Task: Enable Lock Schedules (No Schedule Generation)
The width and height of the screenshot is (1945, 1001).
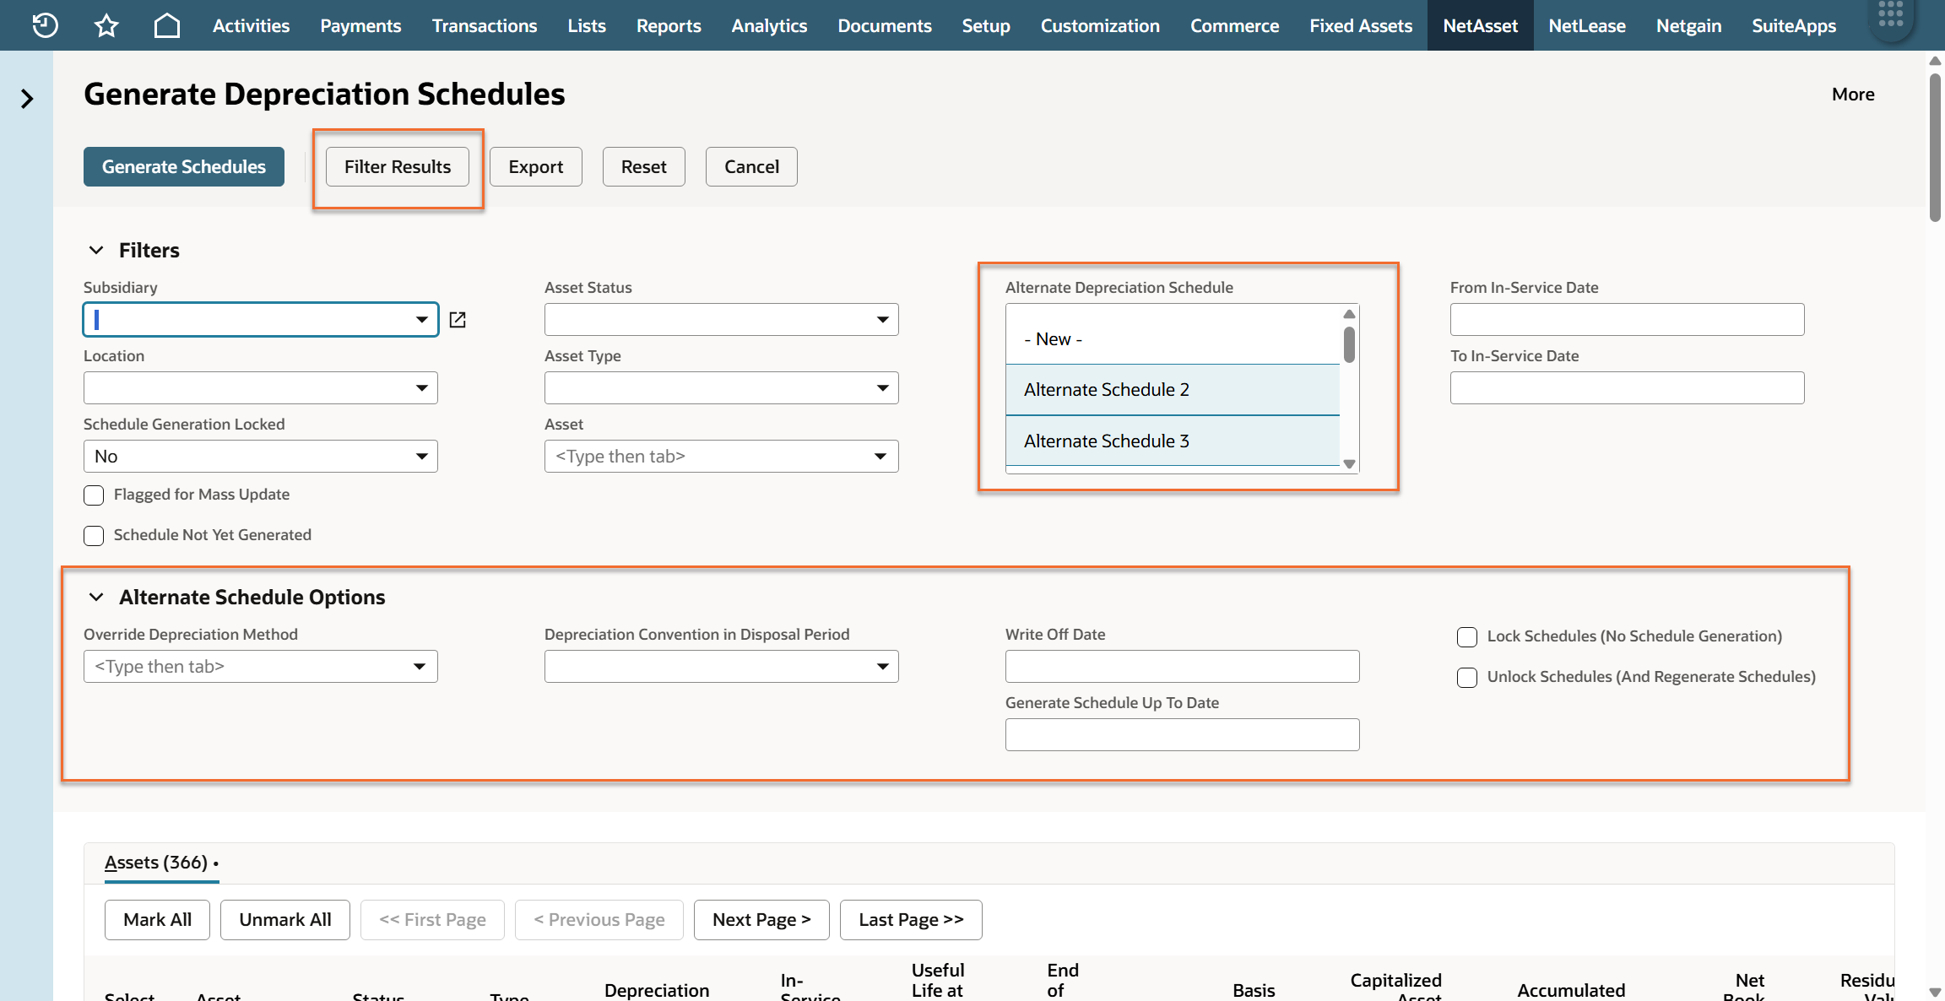Action: tap(1467, 636)
